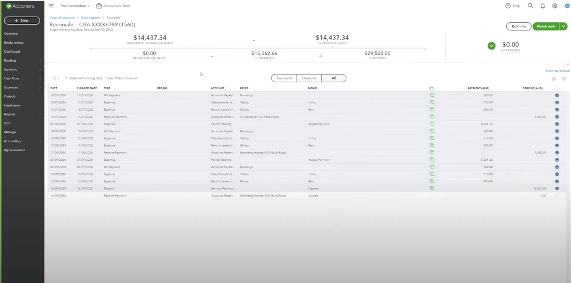Click match icon for 14/07/2020 GJ Gardener row
Screen dimensions: 571x283
pyautogui.click(x=432, y=117)
